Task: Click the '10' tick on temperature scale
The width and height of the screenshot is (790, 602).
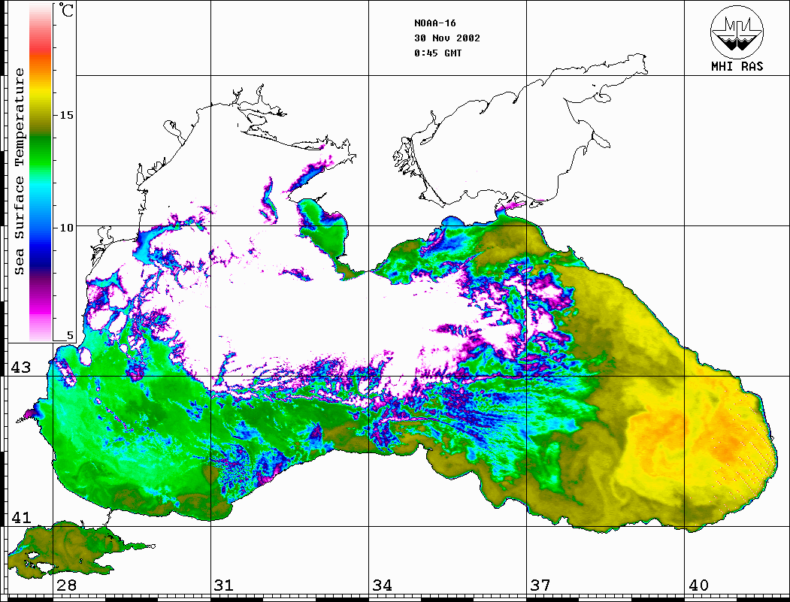Action: (66, 228)
